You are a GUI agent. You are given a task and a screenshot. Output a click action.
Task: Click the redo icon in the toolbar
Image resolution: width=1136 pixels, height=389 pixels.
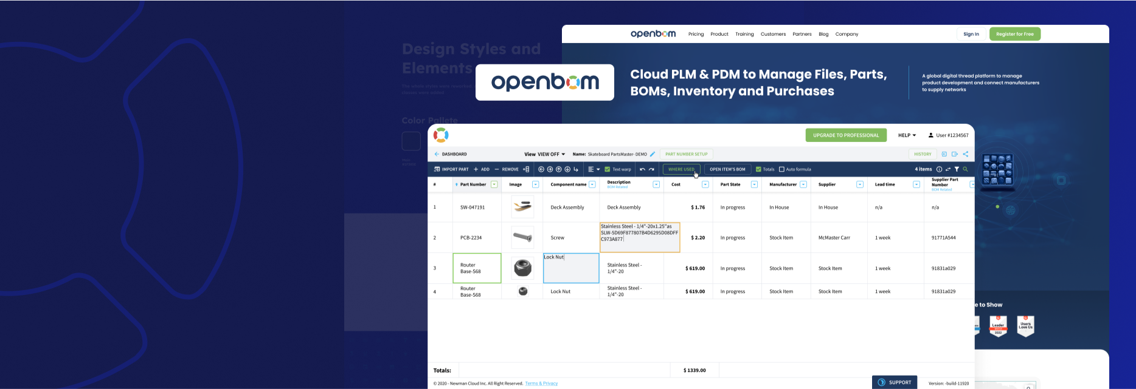651,169
